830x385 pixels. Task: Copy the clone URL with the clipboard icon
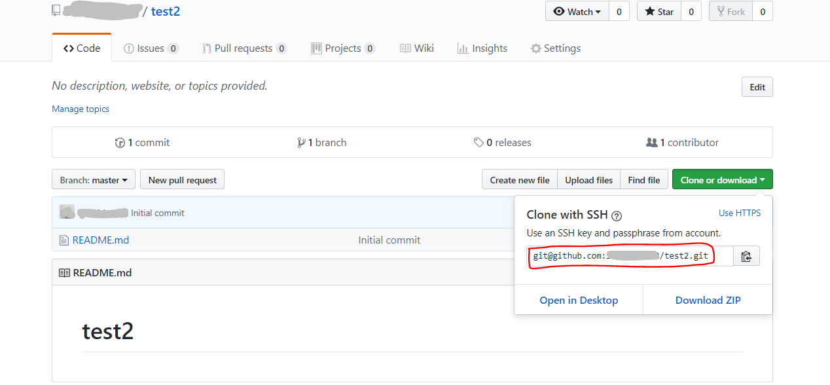746,256
